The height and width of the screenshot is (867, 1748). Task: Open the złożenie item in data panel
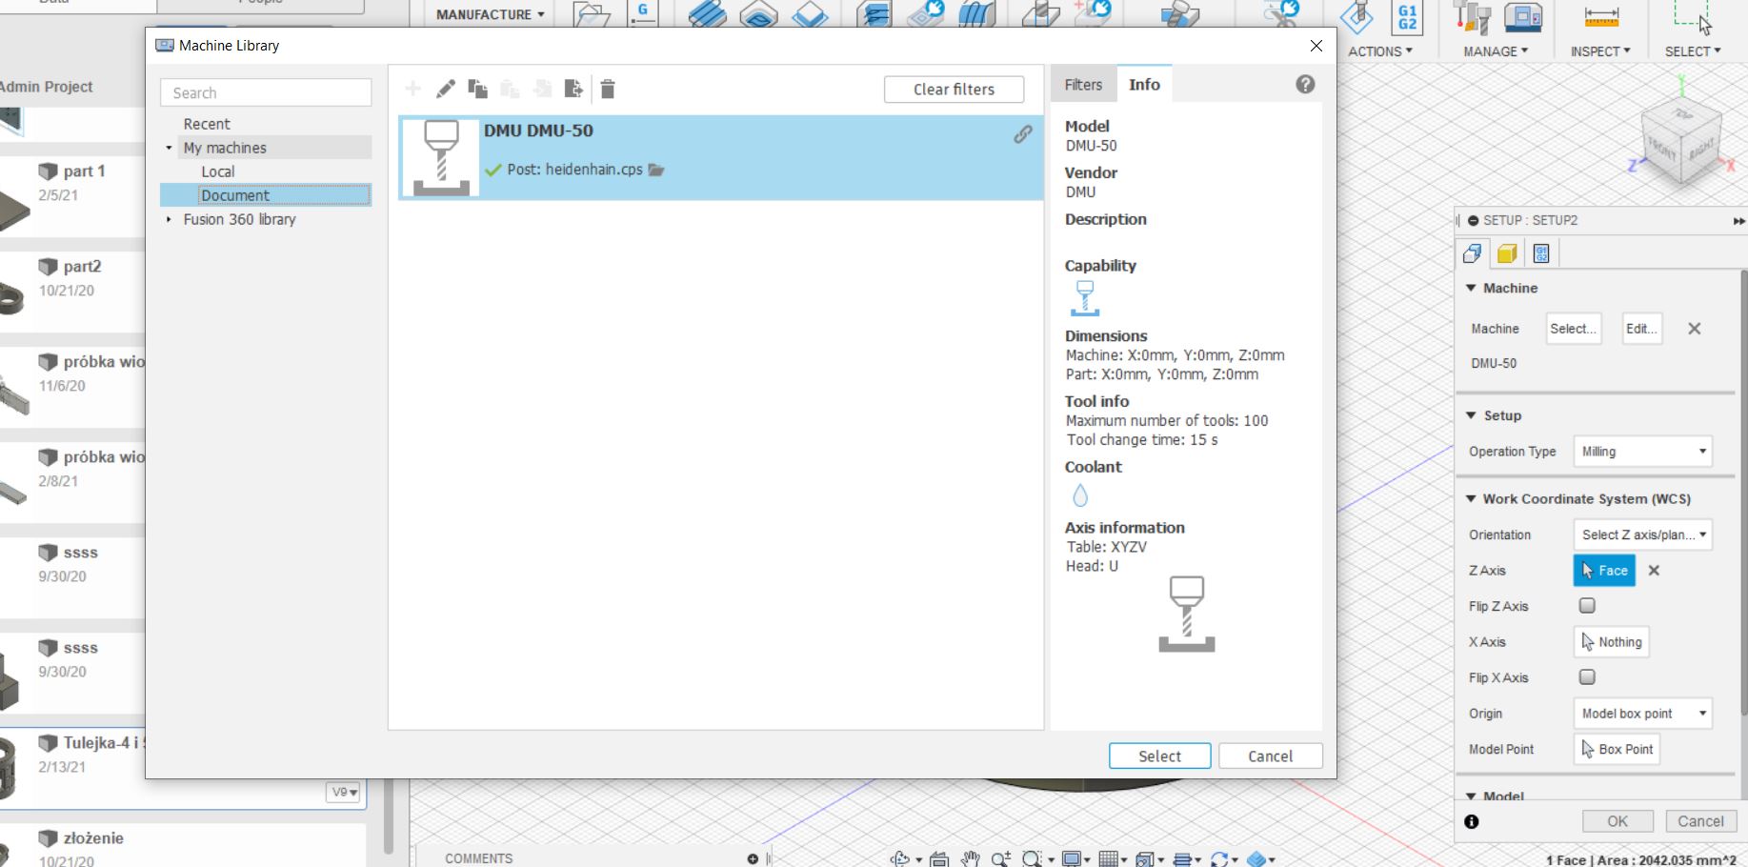(93, 838)
